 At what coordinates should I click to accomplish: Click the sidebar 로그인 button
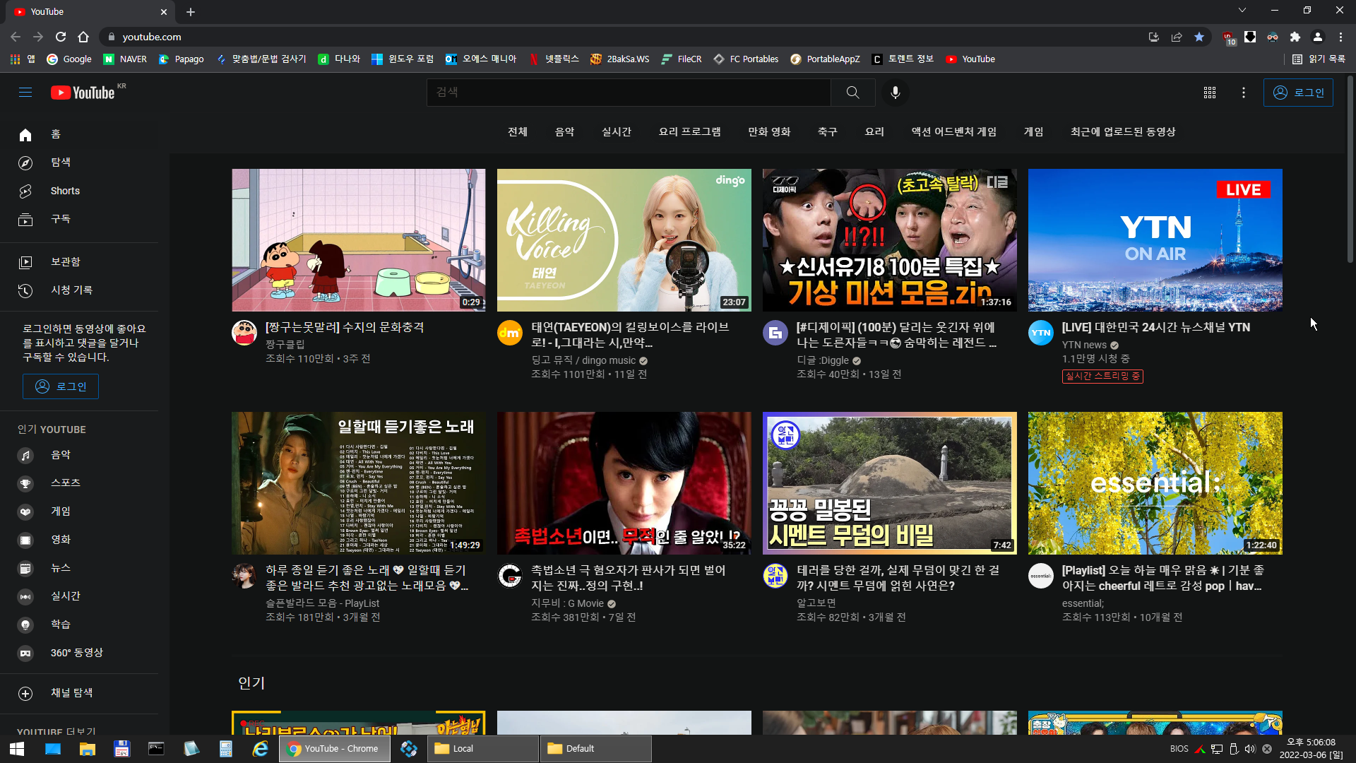61,386
